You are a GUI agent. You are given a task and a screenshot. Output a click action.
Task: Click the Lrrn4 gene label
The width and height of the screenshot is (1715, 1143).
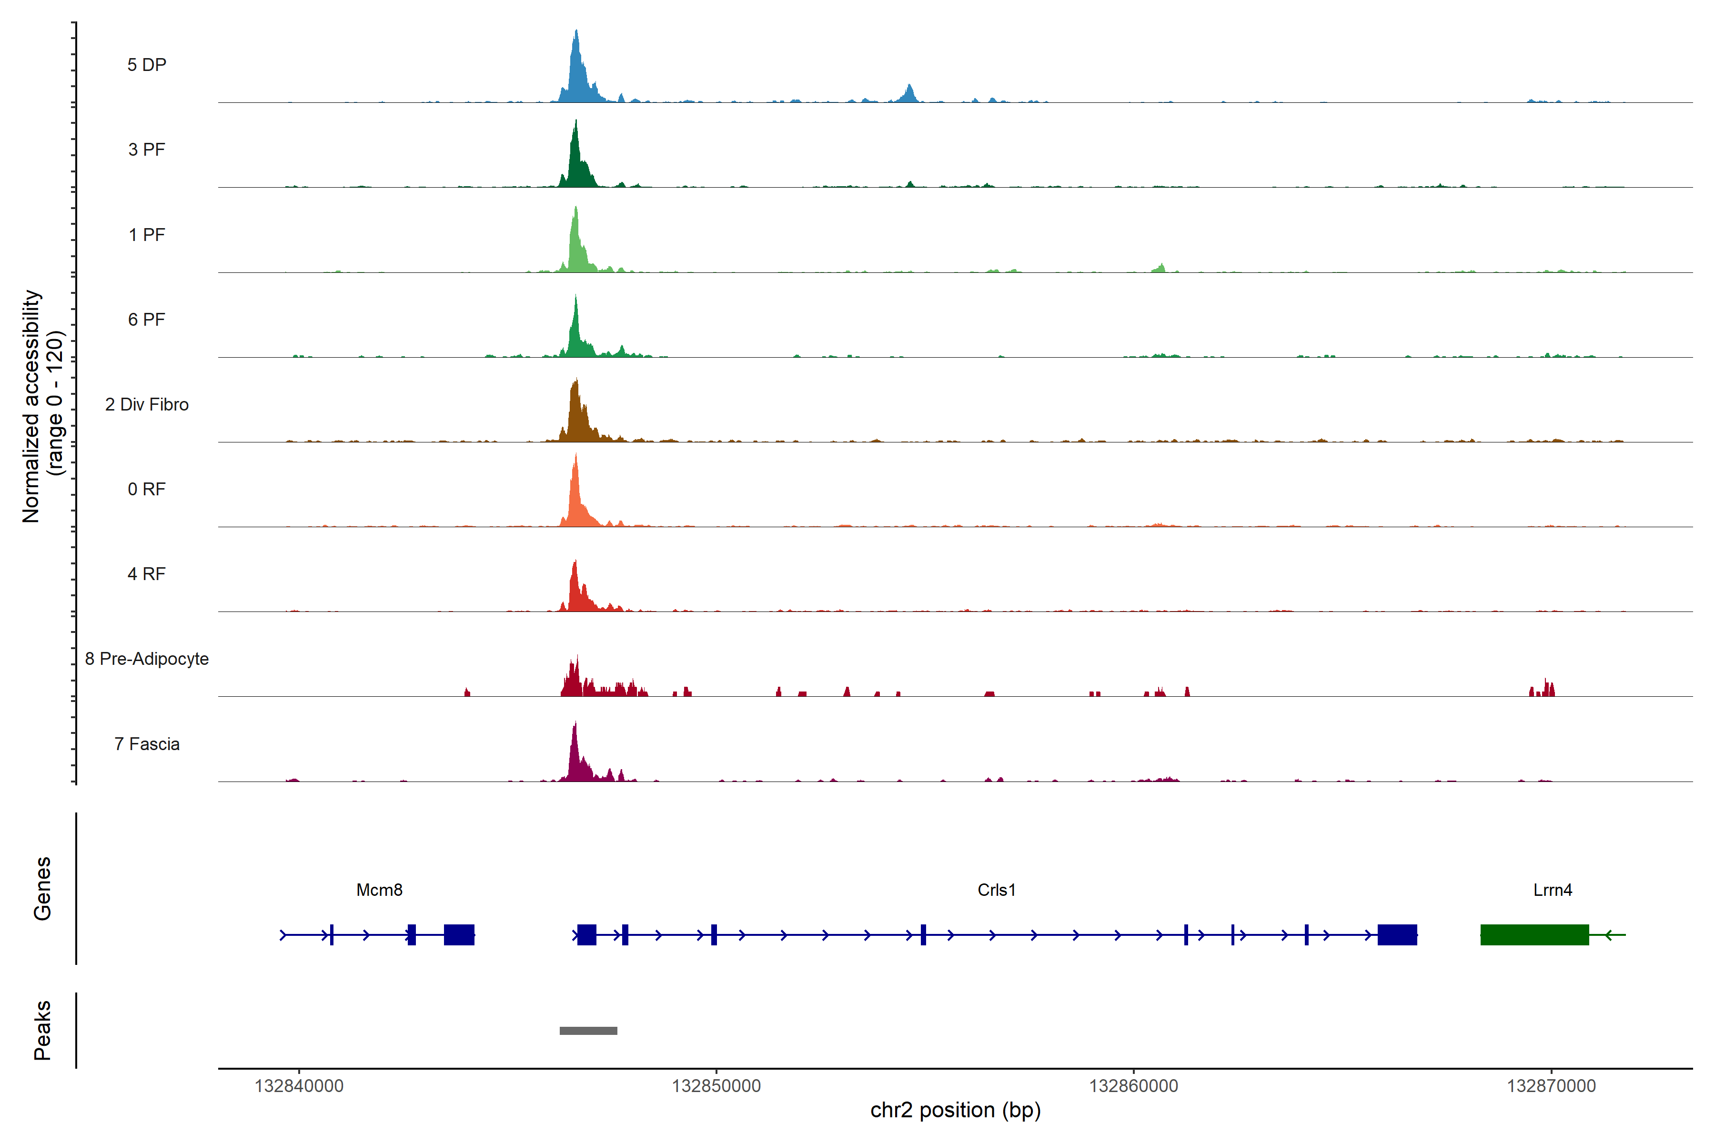(1553, 889)
